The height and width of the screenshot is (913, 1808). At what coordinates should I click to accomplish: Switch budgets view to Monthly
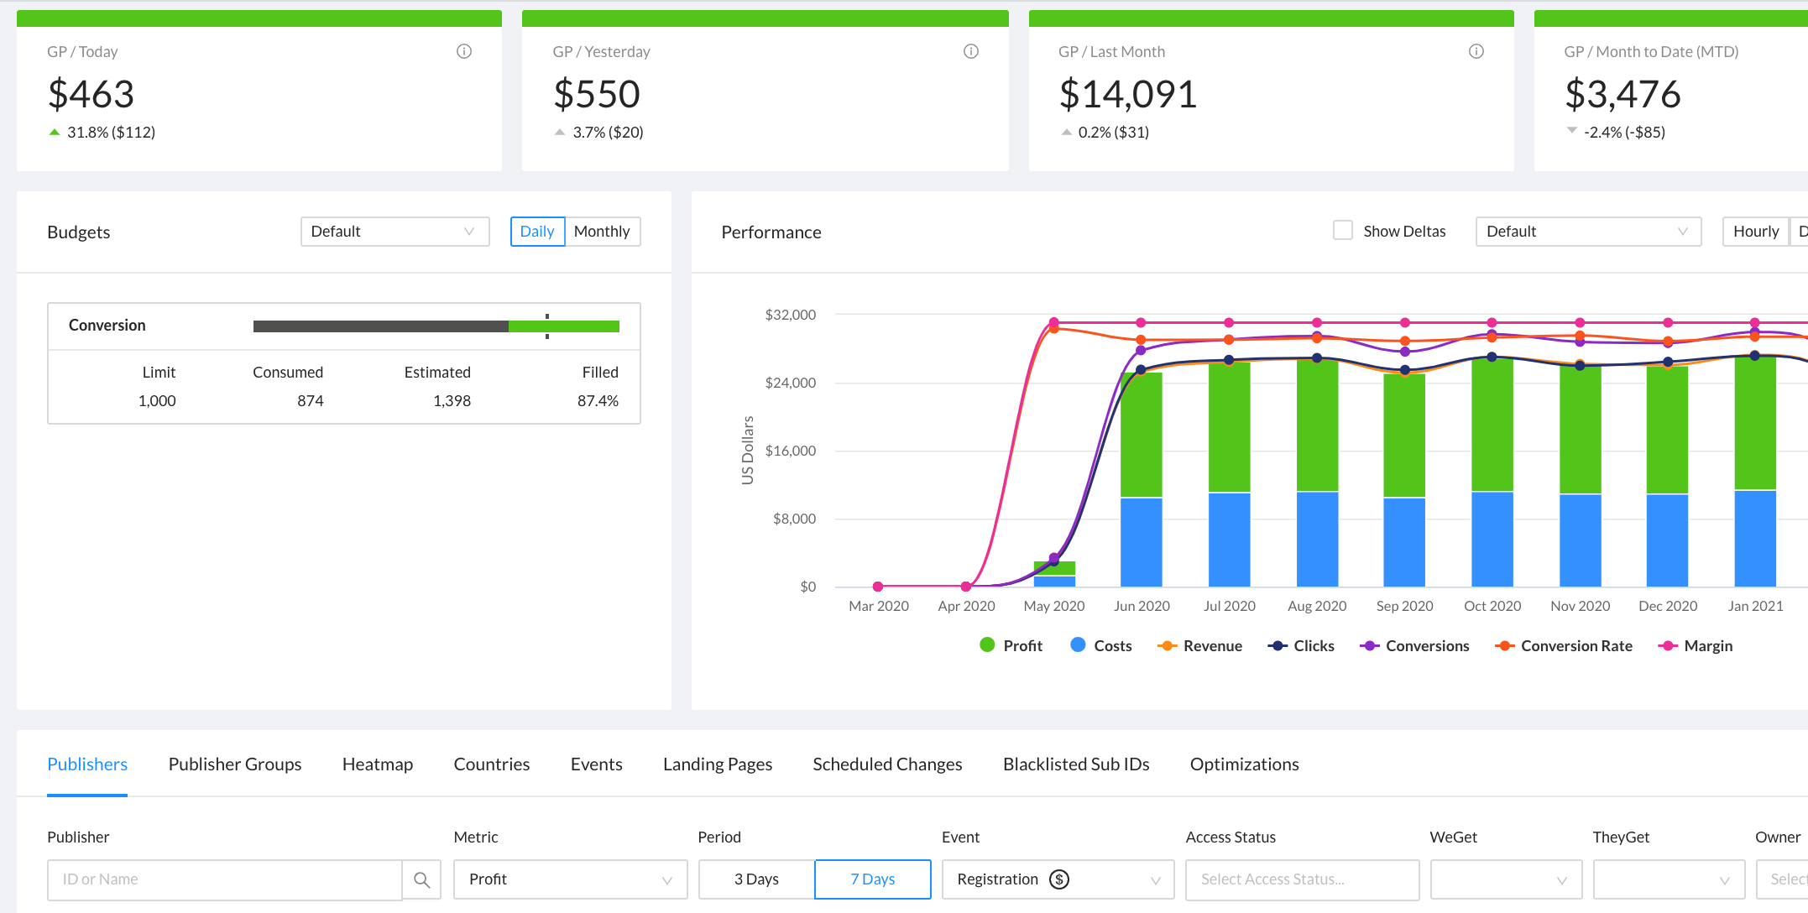[602, 232]
